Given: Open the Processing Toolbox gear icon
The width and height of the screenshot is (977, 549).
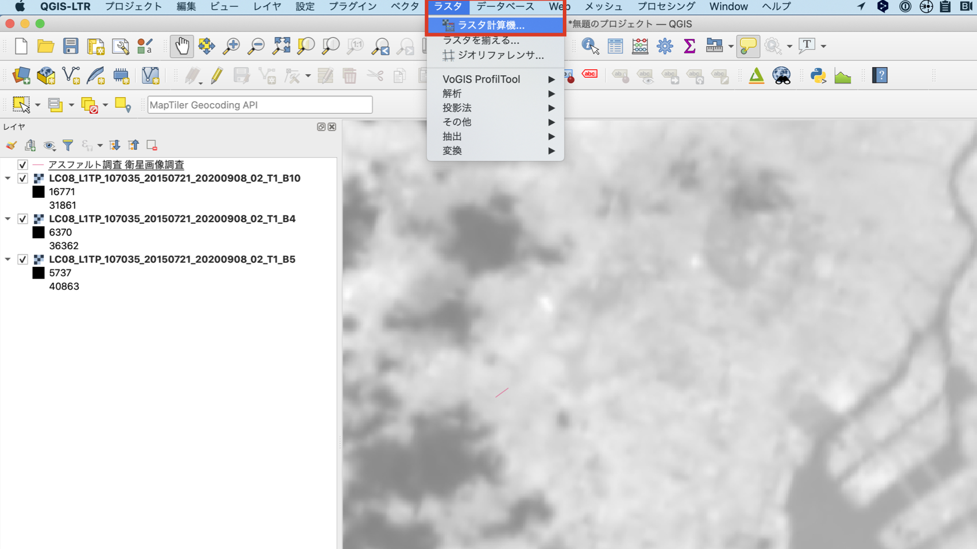Looking at the screenshot, I should [665, 46].
